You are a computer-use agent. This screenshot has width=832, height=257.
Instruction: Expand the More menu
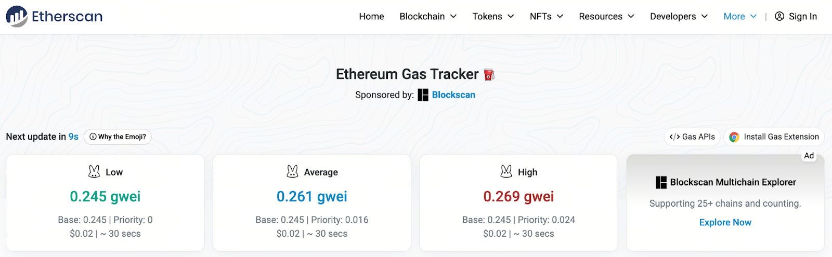[739, 17]
